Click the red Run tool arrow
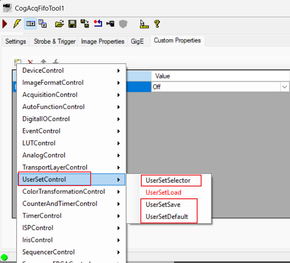This screenshot has height=263, width=290. [5, 24]
